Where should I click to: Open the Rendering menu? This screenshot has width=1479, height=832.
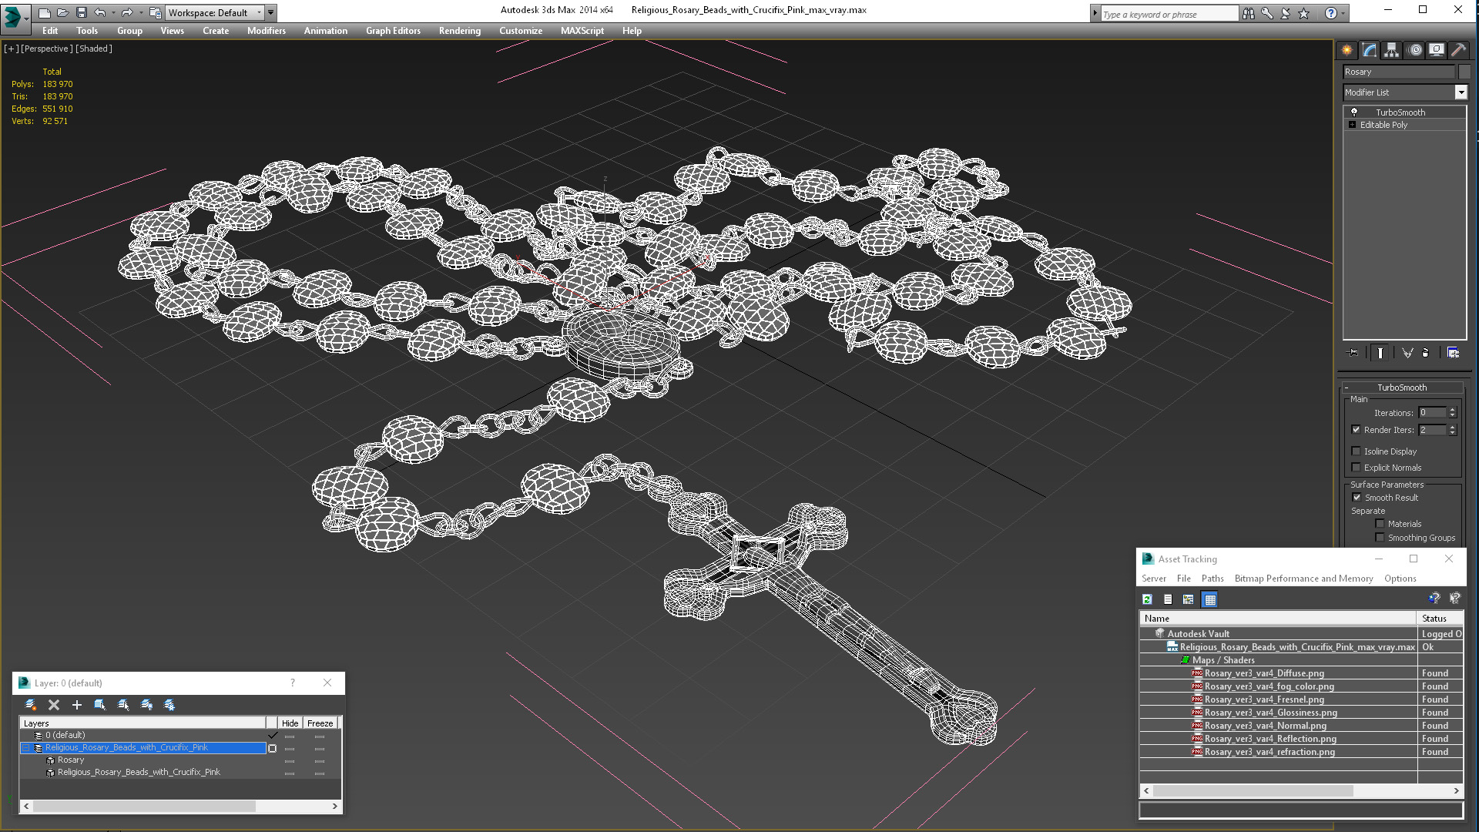point(459,31)
